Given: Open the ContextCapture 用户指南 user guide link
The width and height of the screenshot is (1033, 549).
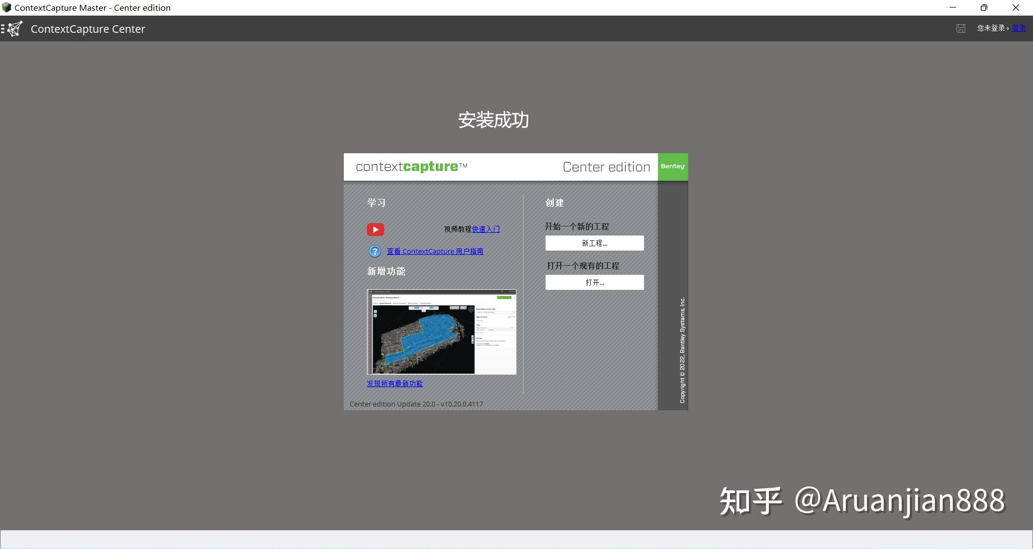Looking at the screenshot, I should coord(435,251).
